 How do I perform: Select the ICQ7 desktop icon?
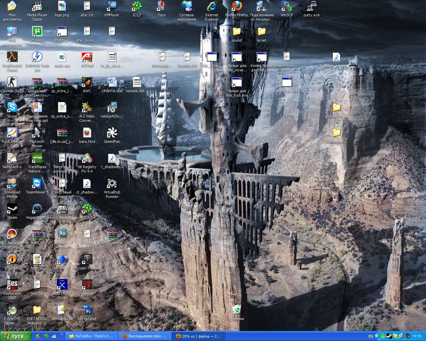(137, 9)
